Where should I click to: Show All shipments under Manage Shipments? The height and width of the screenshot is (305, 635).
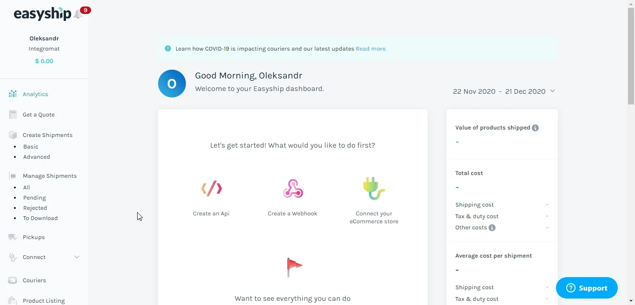(26, 188)
